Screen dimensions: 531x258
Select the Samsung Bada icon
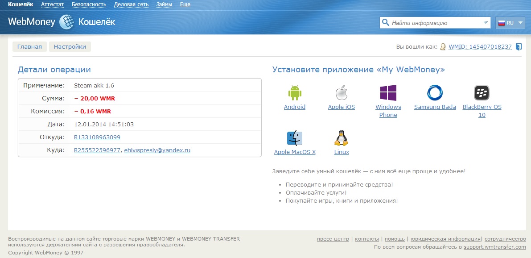(435, 92)
